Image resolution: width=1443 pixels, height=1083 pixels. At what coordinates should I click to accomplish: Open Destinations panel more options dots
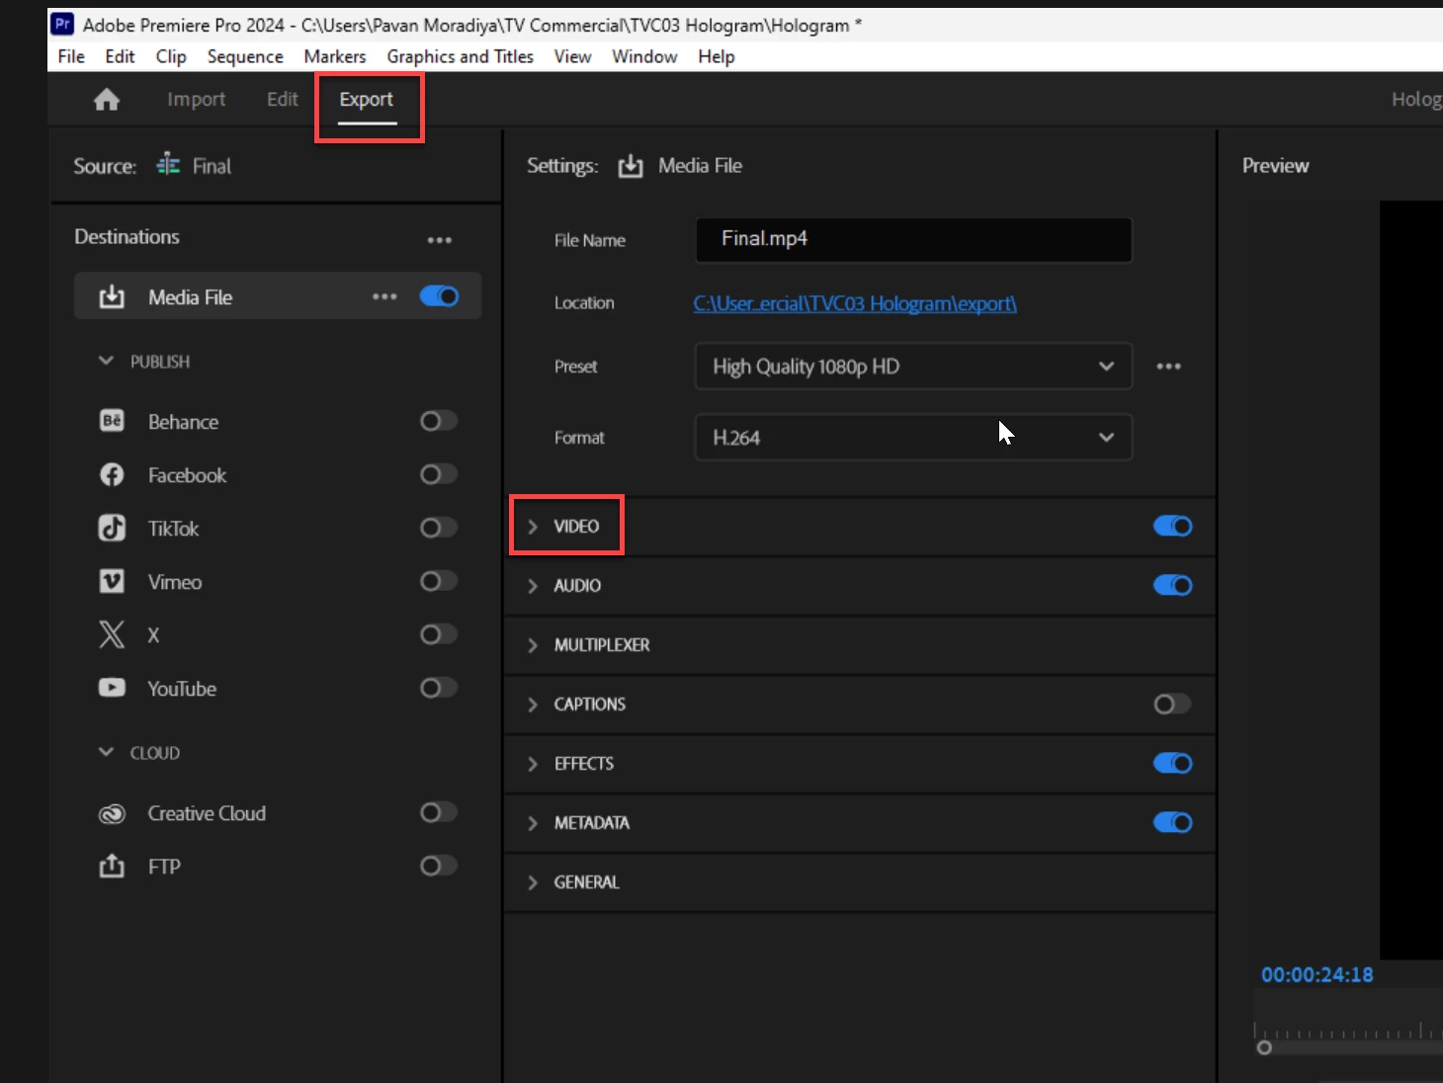(x=439, y=240)
